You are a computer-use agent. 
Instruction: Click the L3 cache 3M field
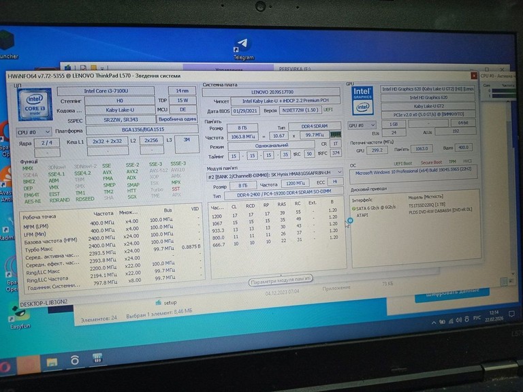point(187,144)
